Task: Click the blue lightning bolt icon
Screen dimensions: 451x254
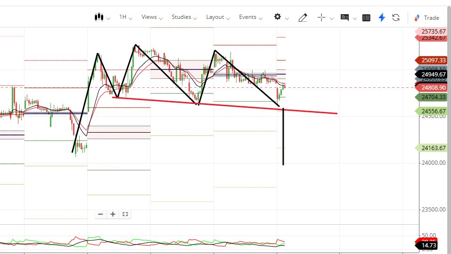Action: [x=382, y=17]
